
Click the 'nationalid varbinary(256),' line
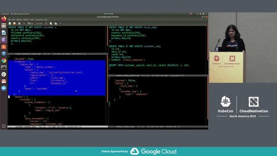click(x=28, y=36)
